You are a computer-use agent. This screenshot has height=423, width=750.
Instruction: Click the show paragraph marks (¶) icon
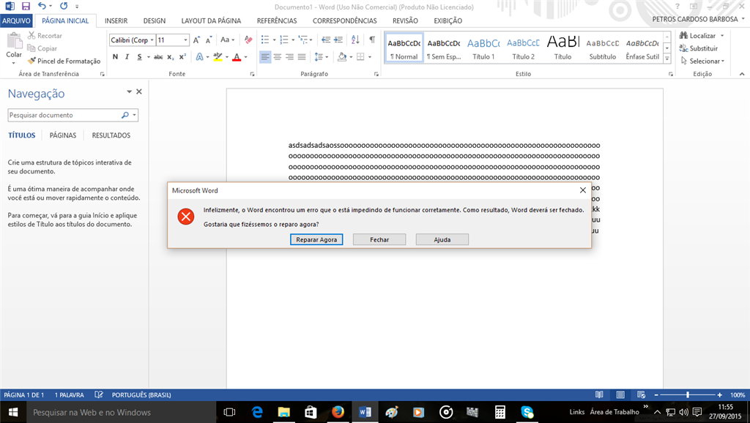[371, 40]
